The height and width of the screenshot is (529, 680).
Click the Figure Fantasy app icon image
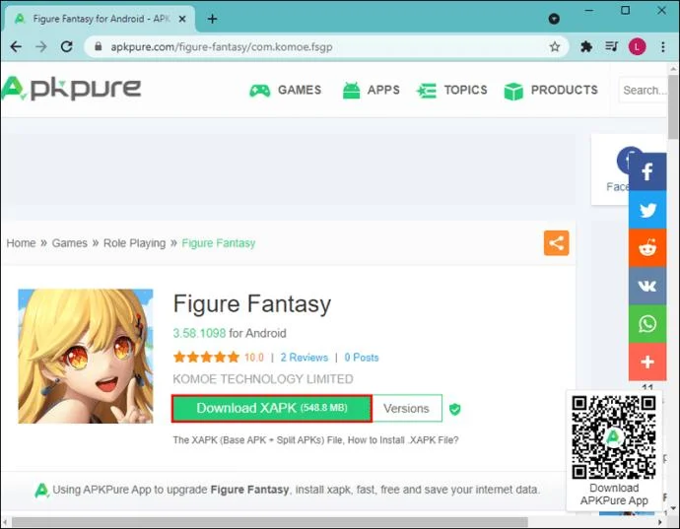(86, 356)
